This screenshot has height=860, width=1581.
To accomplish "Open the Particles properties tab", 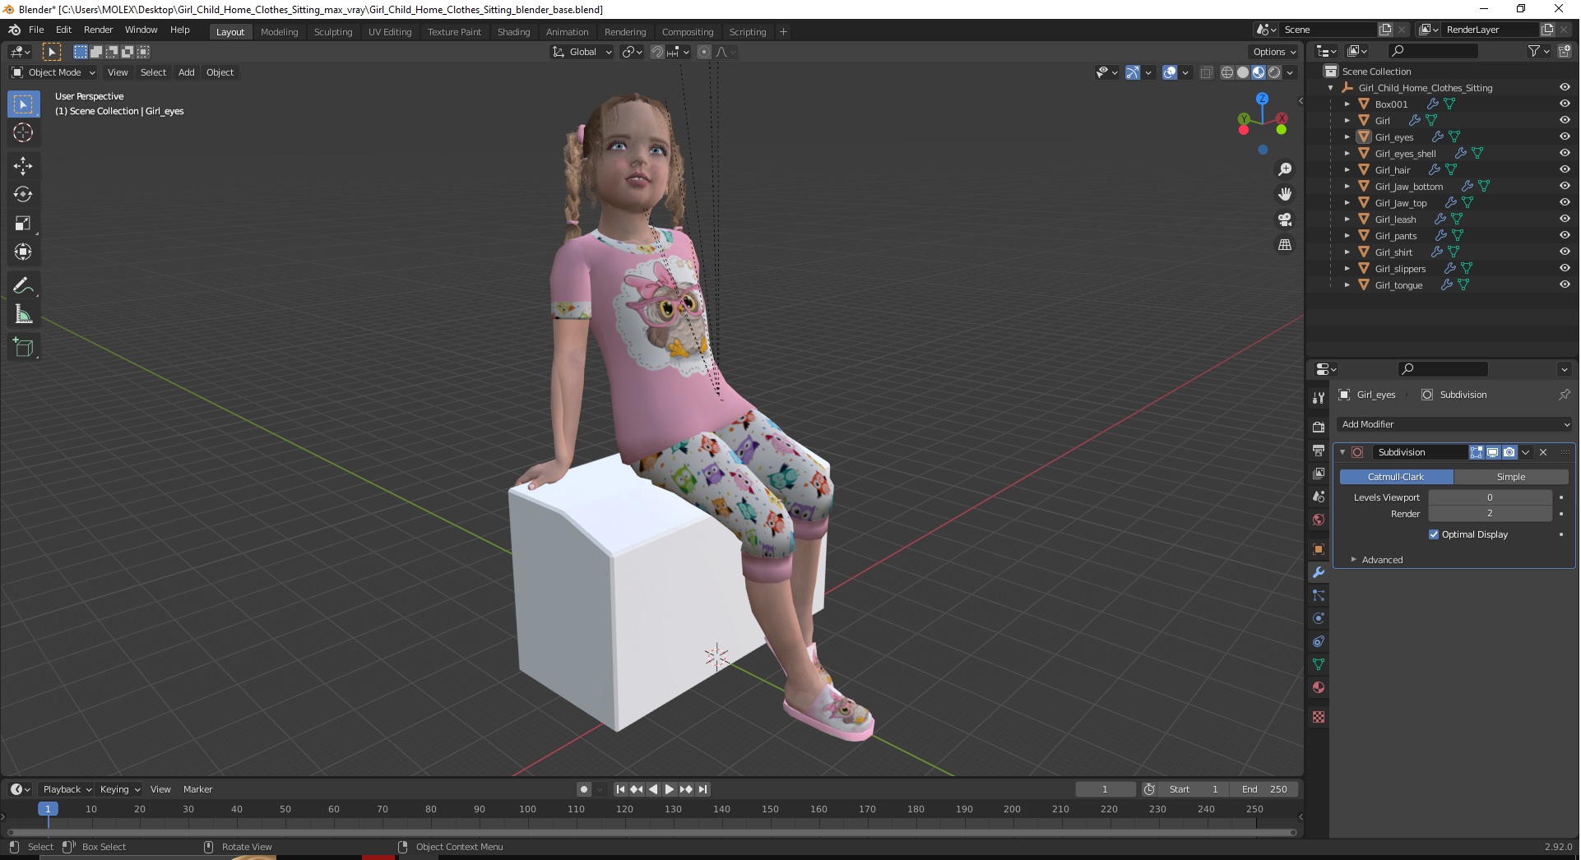I will pos(1319,595).
